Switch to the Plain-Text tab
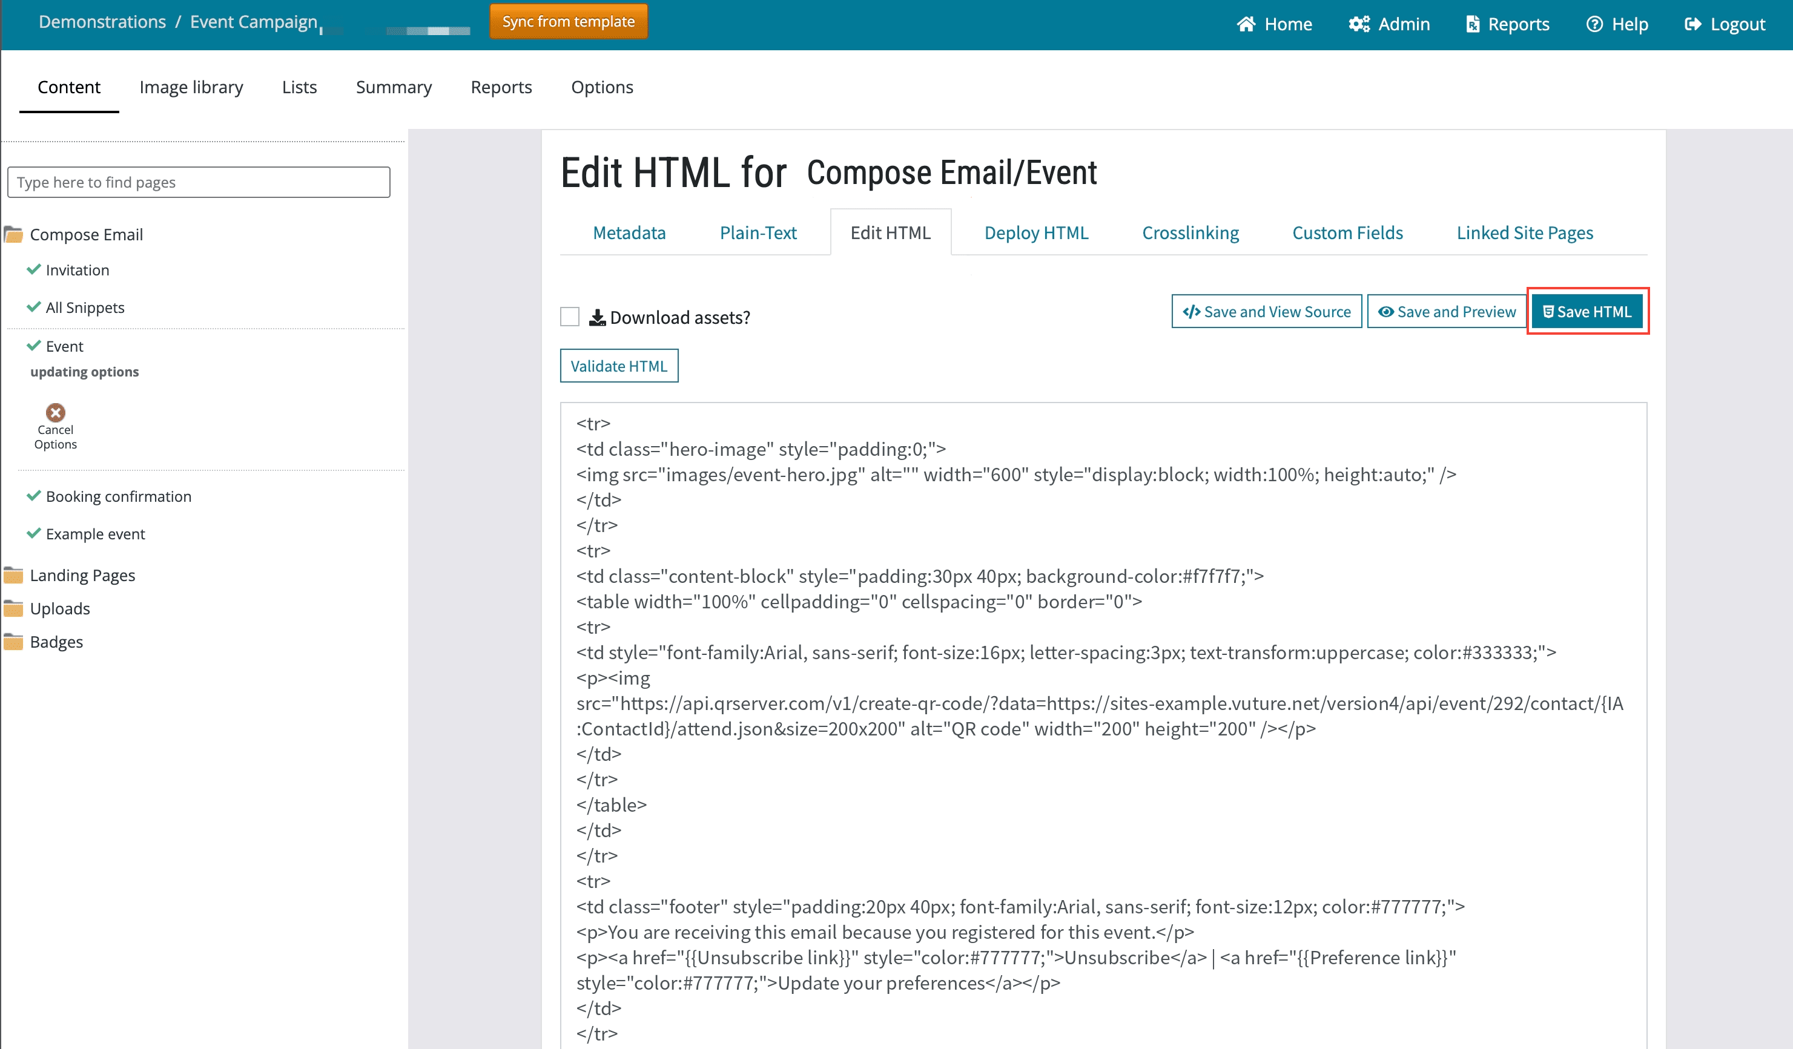This screenshot has height=1049, width=1793. coord(759,232)
